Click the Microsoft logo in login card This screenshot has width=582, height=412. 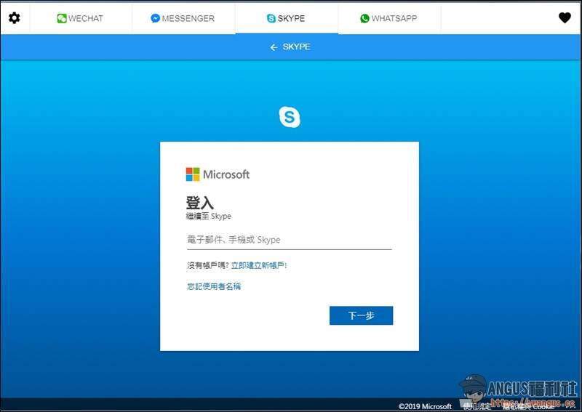[x=218, y=174]
